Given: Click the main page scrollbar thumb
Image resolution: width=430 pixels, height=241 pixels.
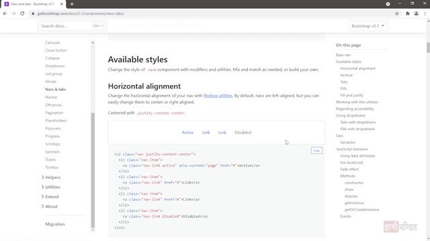Looking at the screenshot, I should pyautogui.click(x=428, y=48).
